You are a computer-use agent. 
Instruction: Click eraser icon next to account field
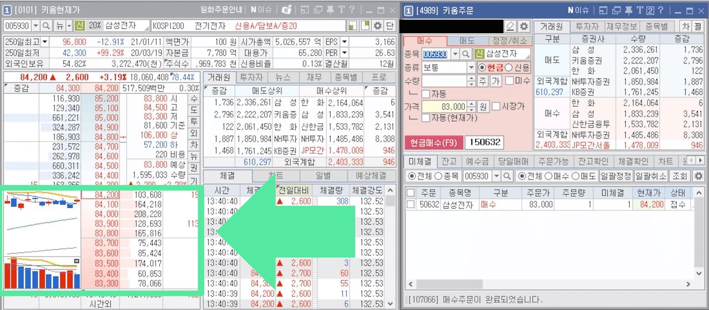(511, 26)
